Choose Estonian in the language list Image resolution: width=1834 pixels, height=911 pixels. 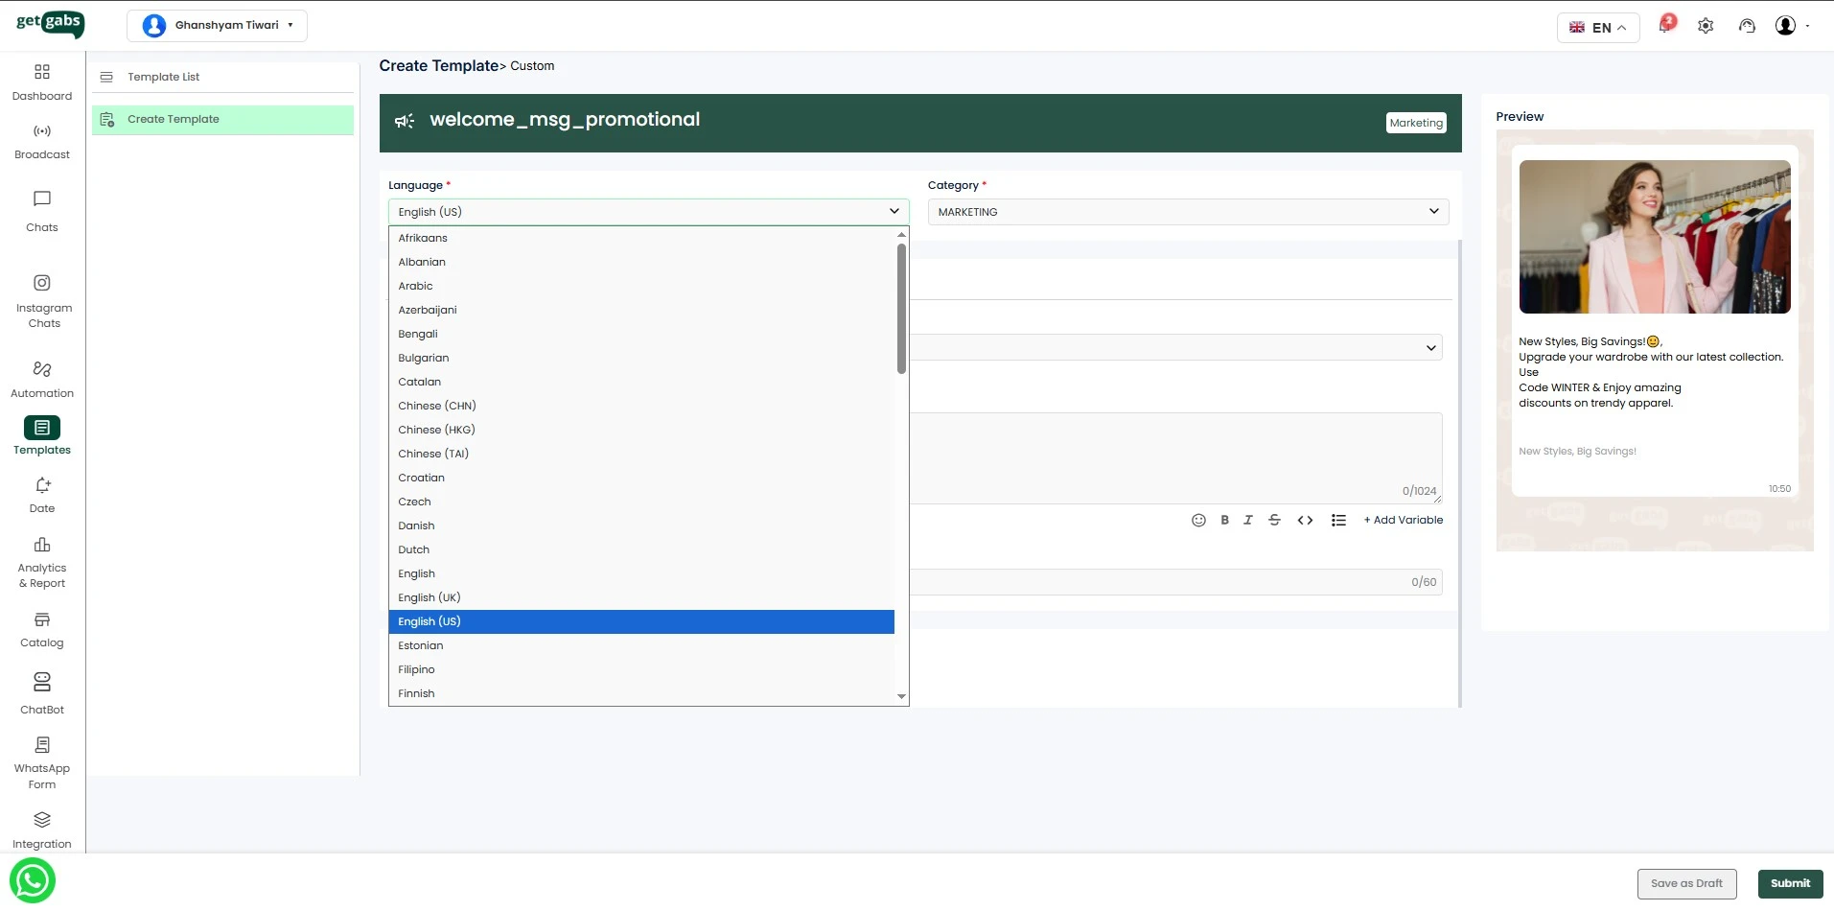(x=421, y=645)
